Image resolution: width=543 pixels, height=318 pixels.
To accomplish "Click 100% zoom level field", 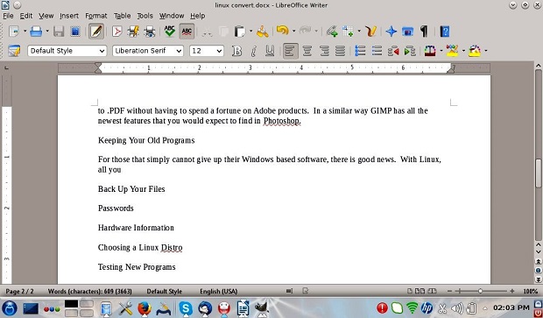I will coord(530,292).
